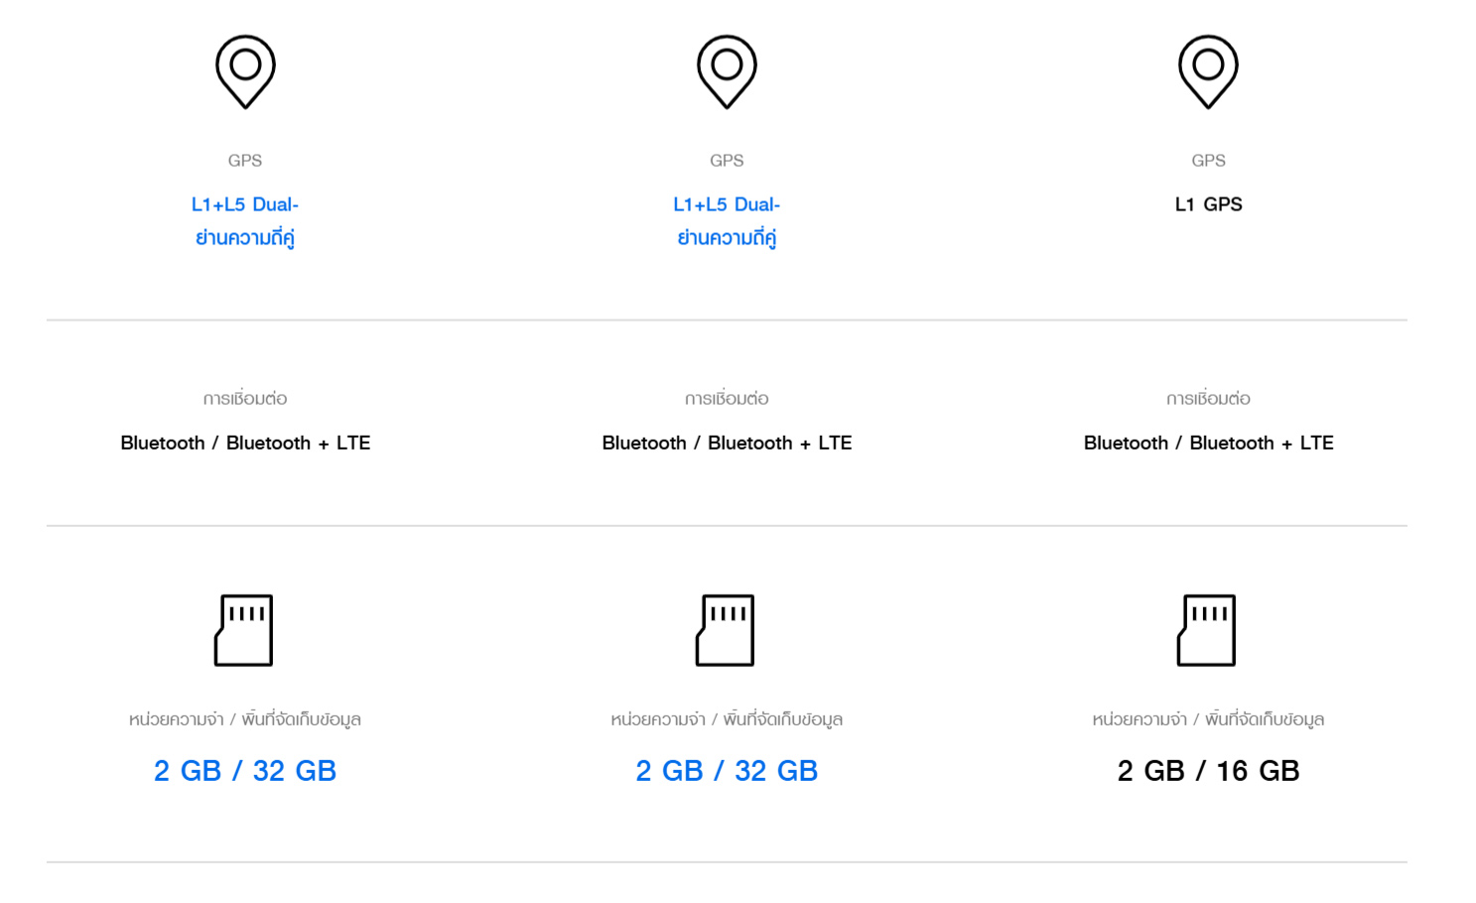Screen dimensions: 1476x903
Task: Open the middle column's L1+L5 Dual-ย่านความถี่คู่ link
Action: pos(727,220)
